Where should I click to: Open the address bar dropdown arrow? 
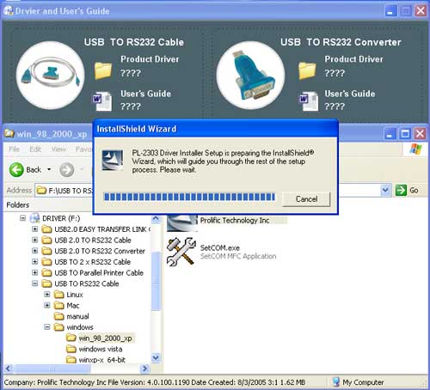click(385, 190)
